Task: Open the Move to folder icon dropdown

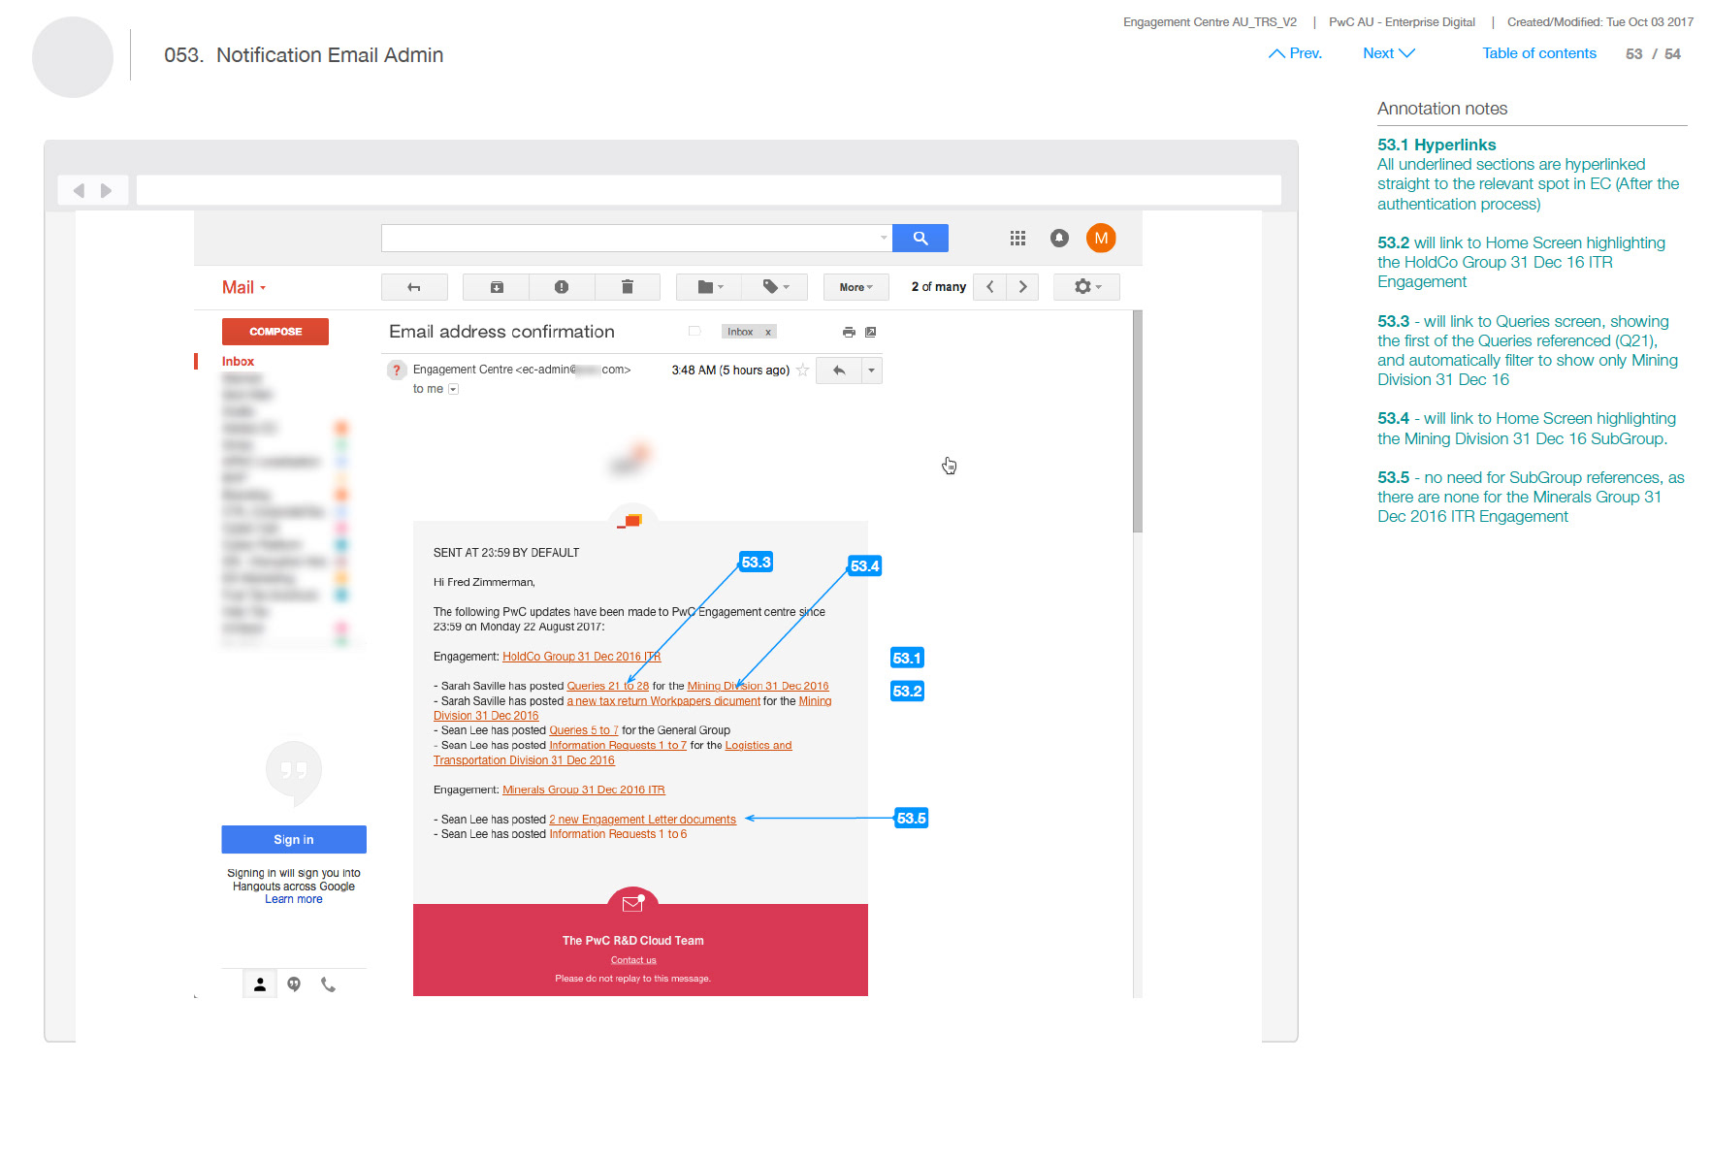Action: pyautogui.click(x=710, y=287)
